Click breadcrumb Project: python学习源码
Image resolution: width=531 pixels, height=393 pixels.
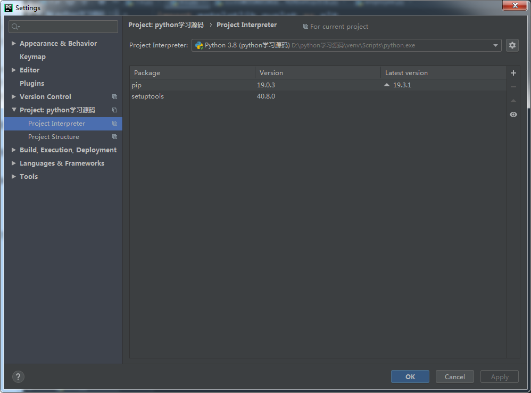coord(166,24)
